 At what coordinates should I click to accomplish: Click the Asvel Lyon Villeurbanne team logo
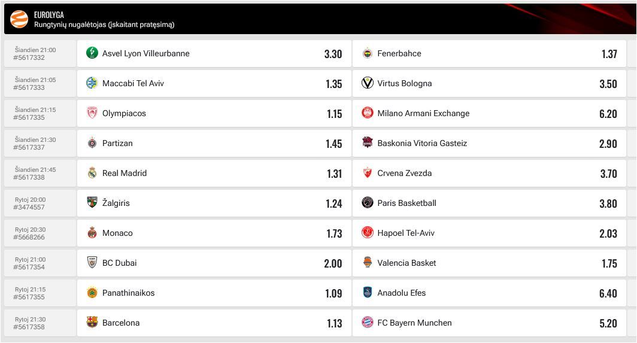pyautogui.click(x=92, y=53)
